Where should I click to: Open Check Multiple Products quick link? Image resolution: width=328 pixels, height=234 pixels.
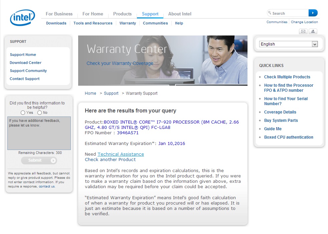pos(287,77)
